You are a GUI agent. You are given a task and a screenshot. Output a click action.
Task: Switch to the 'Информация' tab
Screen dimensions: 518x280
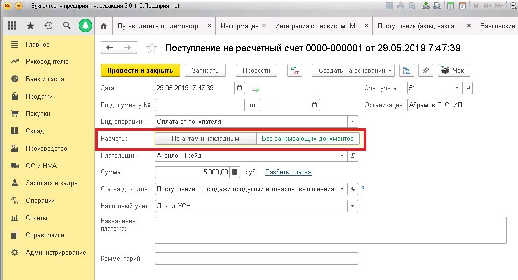(x=239, y=26)
